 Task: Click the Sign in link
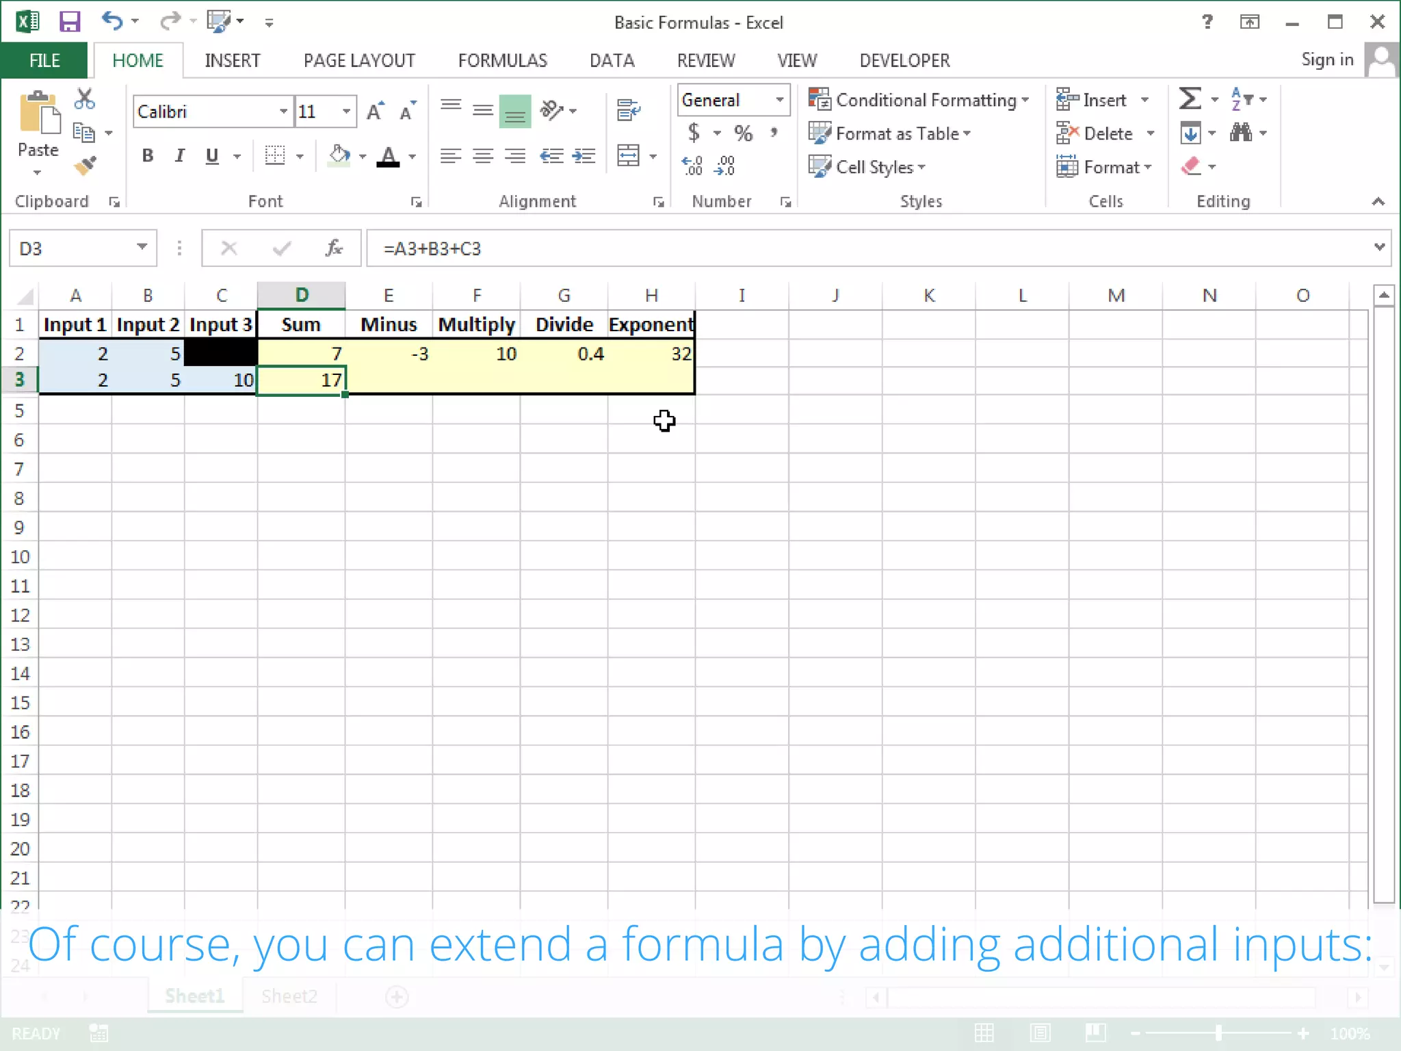click(1326, 60)
